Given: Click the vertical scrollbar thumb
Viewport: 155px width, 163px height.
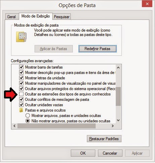Looking at the screenshot, I should (118, 96).
